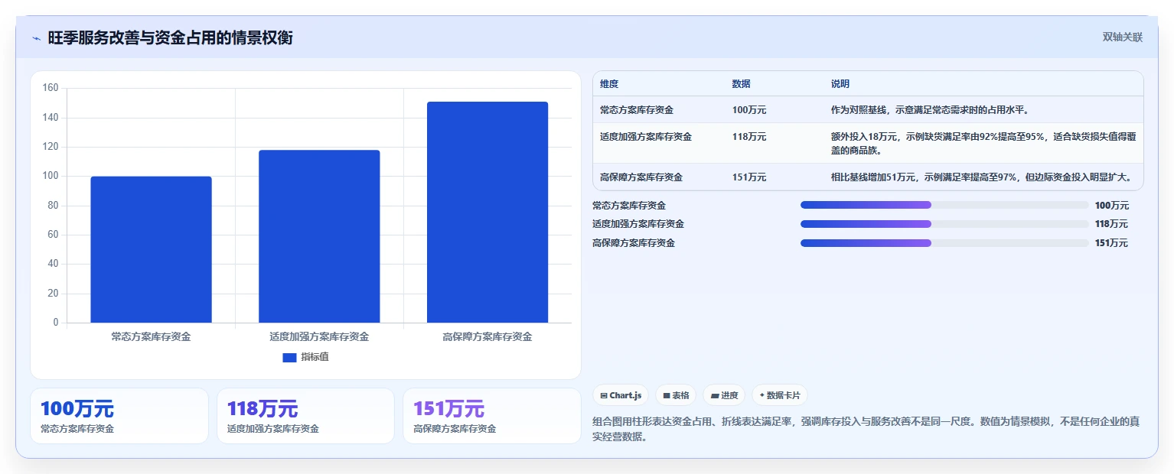Click the 151万元 table value
Viewport: 1174px width, 474px height.
(749, 177)
